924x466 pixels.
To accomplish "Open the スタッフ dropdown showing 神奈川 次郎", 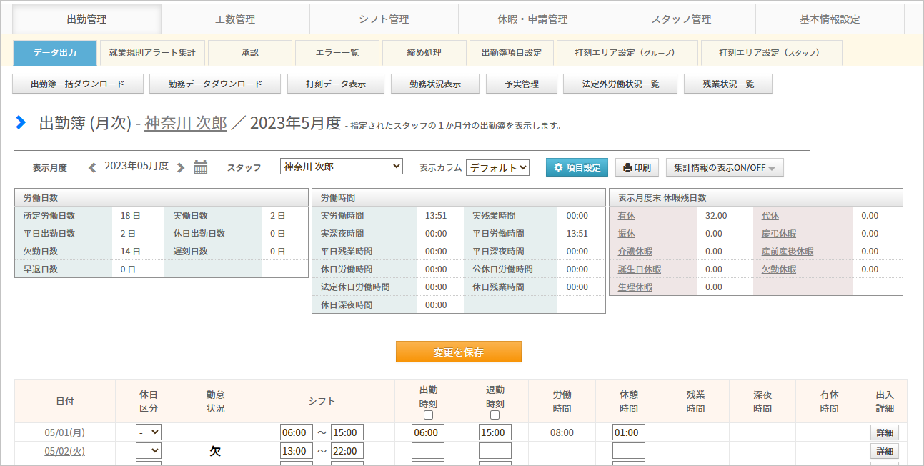I will (342, 167).
